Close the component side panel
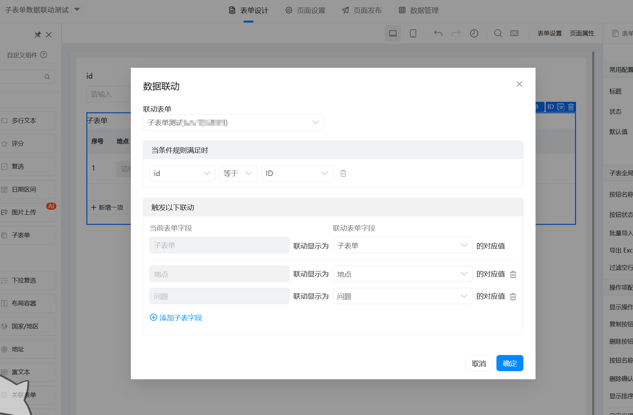 tap(49, 35)
